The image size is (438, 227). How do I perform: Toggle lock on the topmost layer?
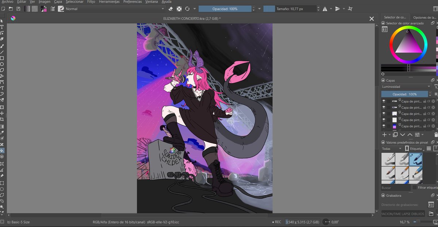pos(425,101)
